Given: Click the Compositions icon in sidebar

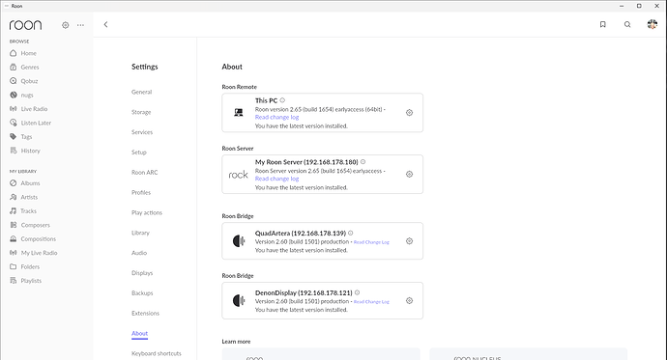Looking at the screenshot, I should pos(14,239).
